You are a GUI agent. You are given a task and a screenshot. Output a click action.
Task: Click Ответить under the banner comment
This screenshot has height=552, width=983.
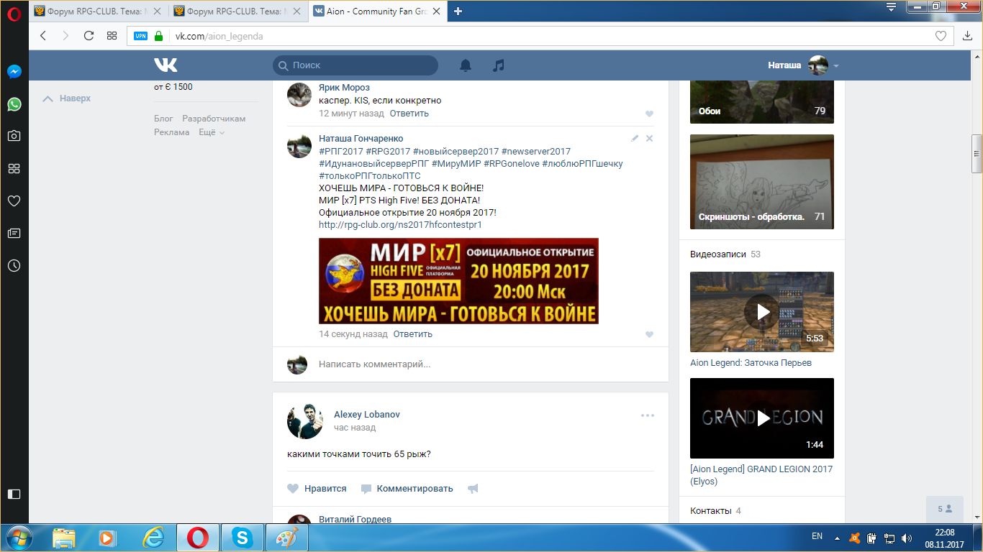(412, 334)
